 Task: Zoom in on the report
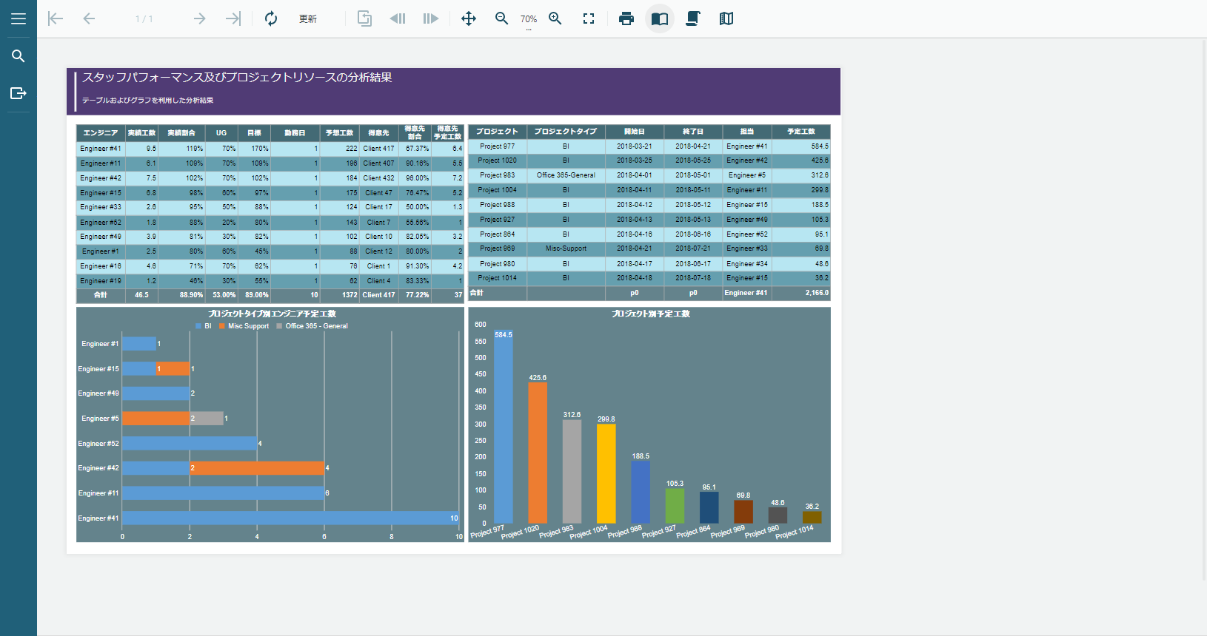click(555, 18)
